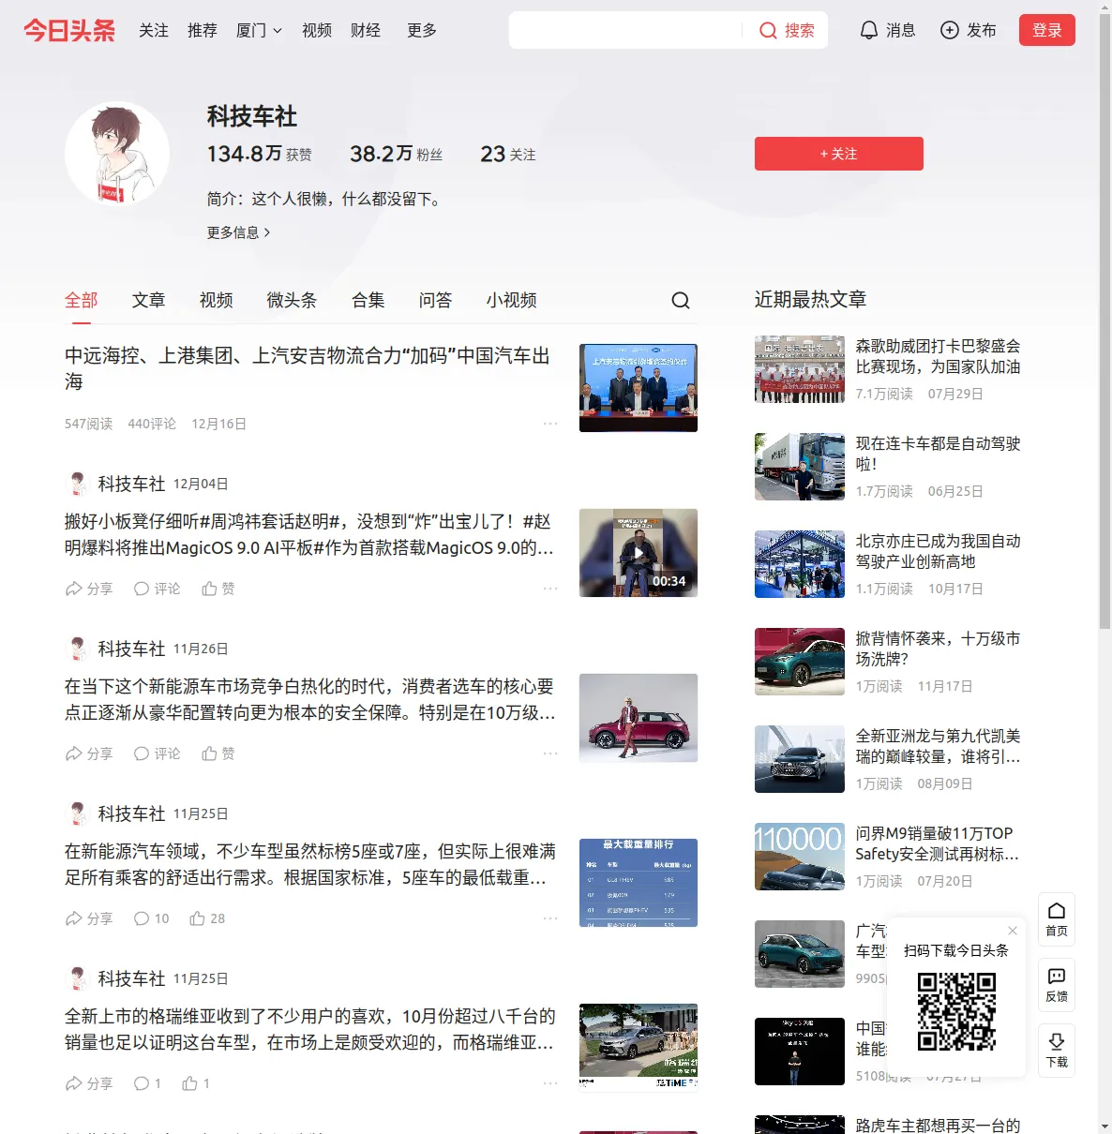Screen dimensions: 1112x1134
Task: Open the 消息 notifications bell
Action: [x=869, y=30]
